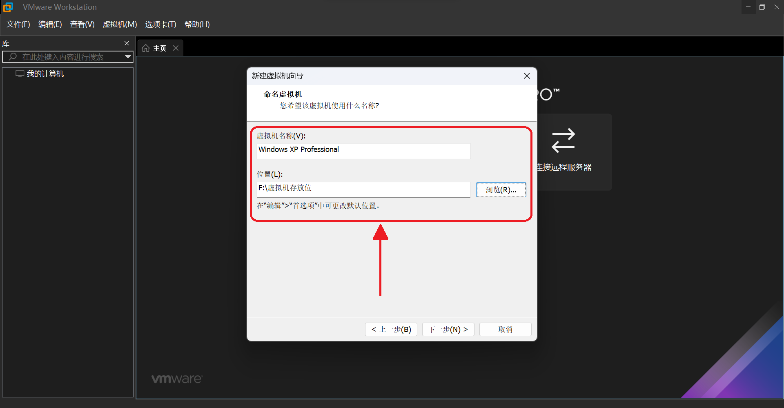Screen dimensions: 784x408
Task: Close the 新建虚拟机向导 dialog
Action: tap(527, 76)
